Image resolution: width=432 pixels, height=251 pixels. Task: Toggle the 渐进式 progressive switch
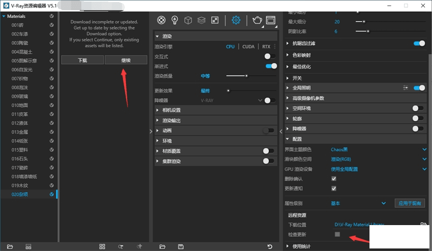[x=271, y=66]
